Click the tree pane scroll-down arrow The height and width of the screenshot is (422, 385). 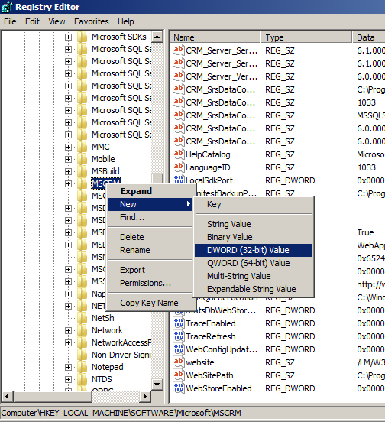tap(157, 385)
